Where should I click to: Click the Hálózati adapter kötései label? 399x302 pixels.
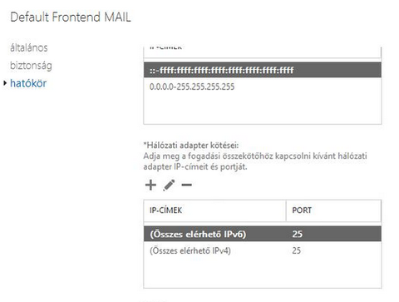pyautogui.click(x=191, y=145)
